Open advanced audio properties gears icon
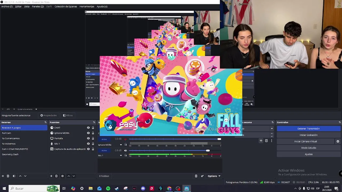This screenshot has width=342, height=192. click(x=202, y=176)
